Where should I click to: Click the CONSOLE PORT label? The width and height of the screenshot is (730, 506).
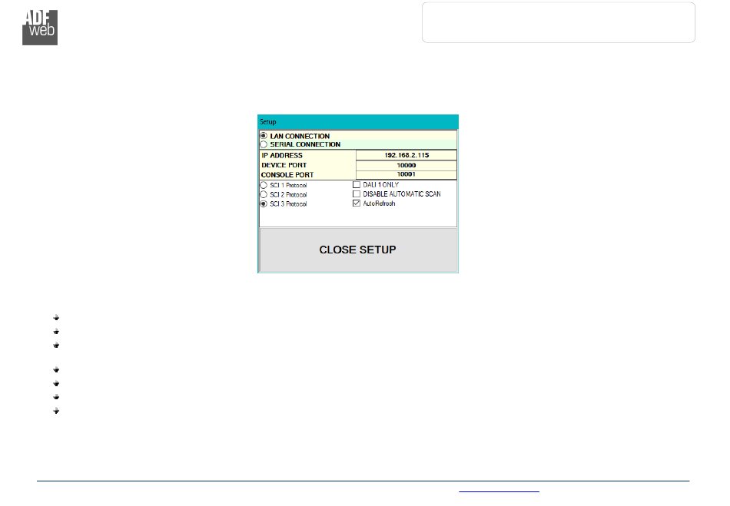287,175
